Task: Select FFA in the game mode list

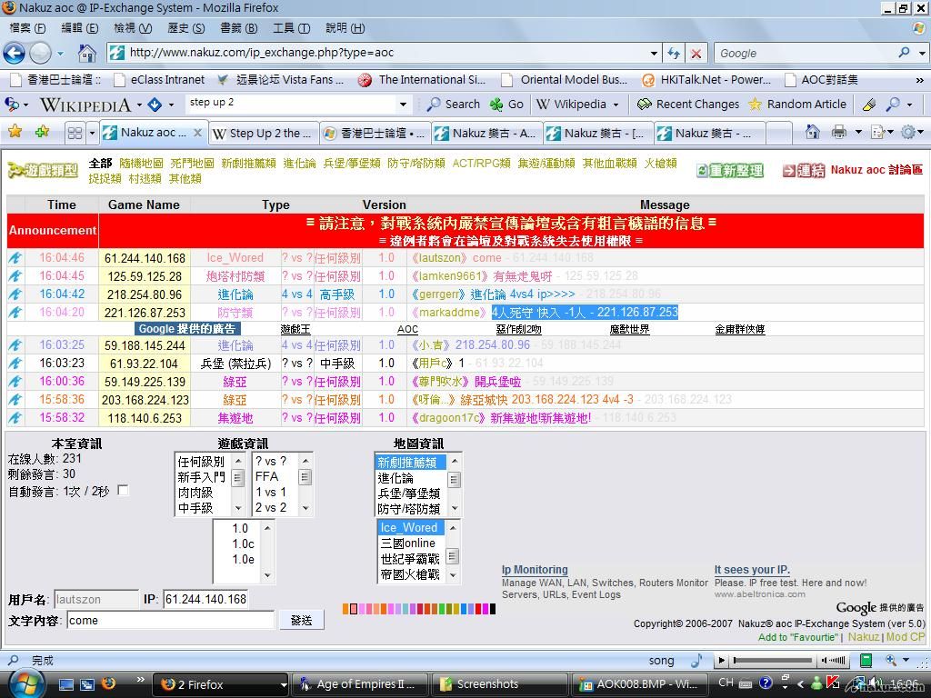Action: (x=267, y=476)
